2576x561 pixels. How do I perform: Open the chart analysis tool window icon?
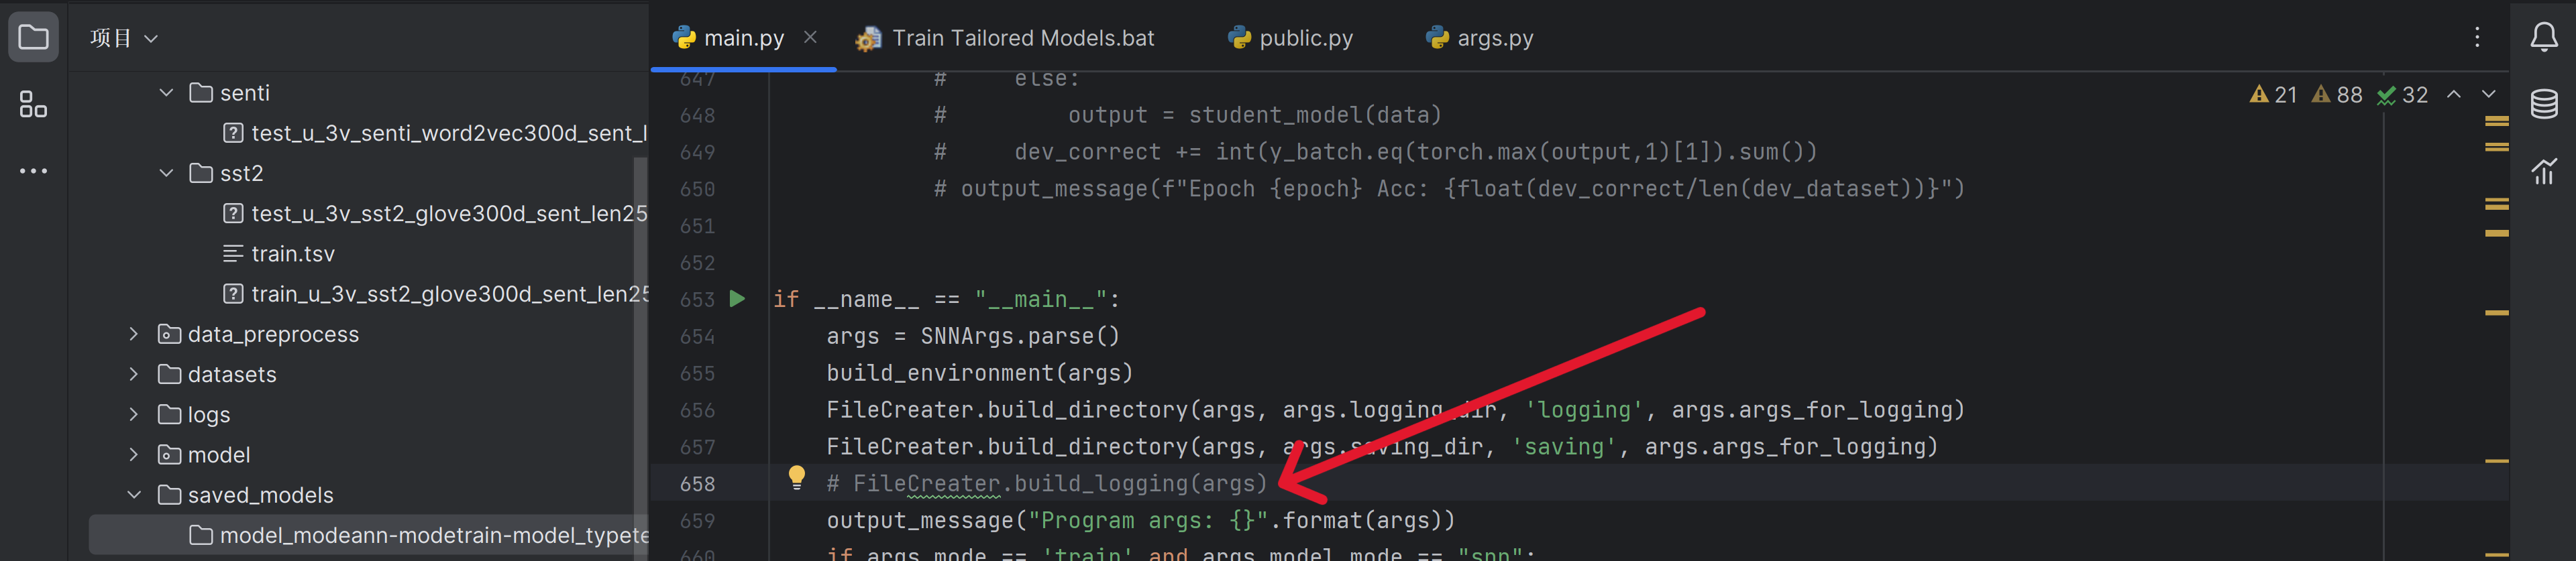2543,171
